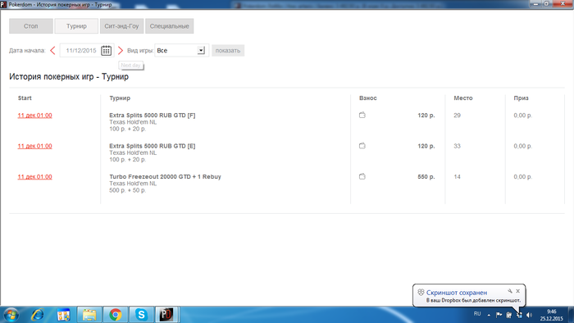574x323 pixels.
Task: Click the '550 р.' buy-in value
Action: click(426, 177)
